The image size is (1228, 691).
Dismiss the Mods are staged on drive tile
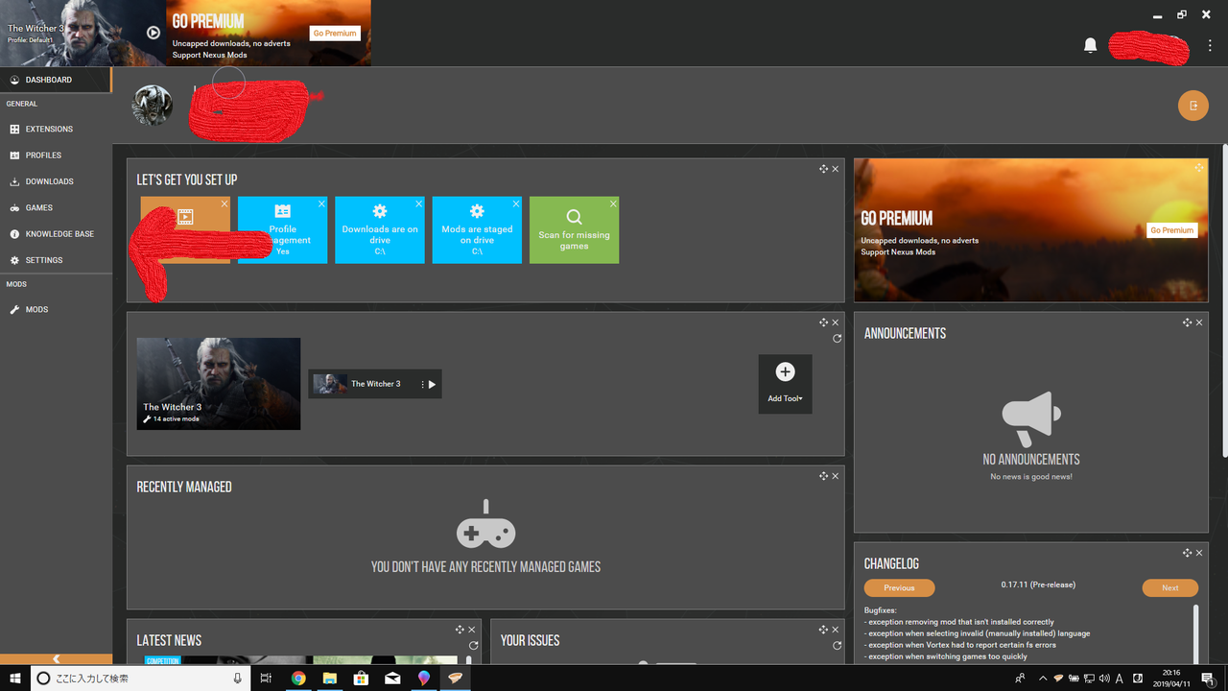click(516, 203)
